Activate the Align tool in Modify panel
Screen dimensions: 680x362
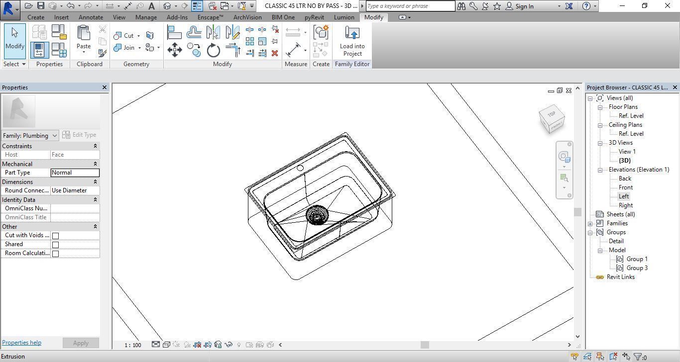[174, 33]
